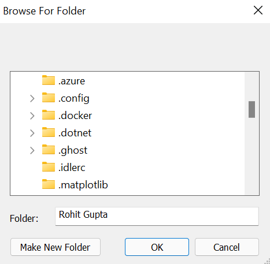Click the .ghost folder icon
The image size is (270, 264).
49,150
